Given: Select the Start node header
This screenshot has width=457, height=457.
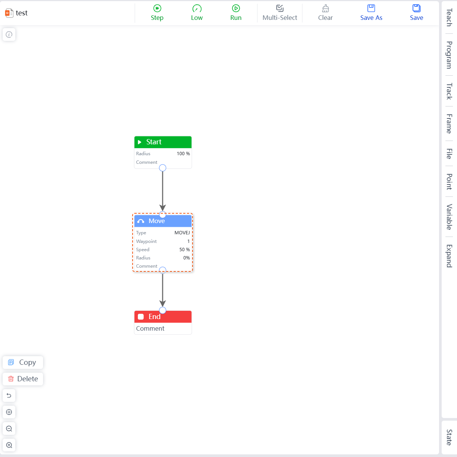Looking at the screenshot, I should tap(163, 142).
